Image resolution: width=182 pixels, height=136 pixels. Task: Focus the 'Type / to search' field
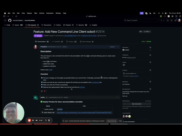(x=140, y=20)
